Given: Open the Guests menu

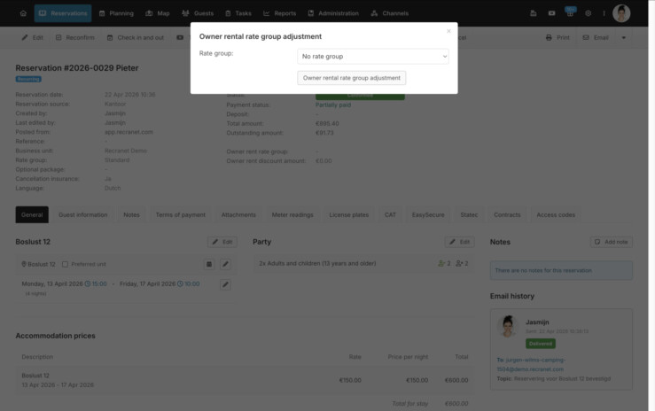Looking at the screenshot, I should (x=198, y=13).
